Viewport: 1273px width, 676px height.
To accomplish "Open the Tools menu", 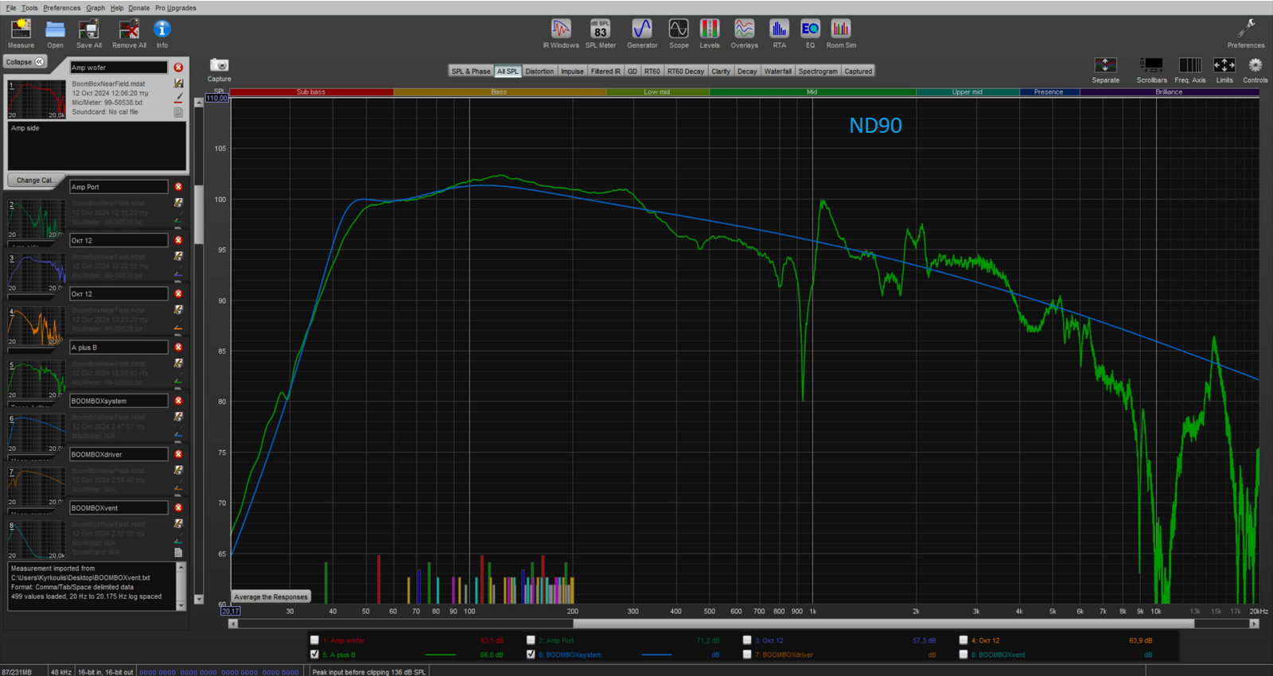I will [x=29, y=8].
